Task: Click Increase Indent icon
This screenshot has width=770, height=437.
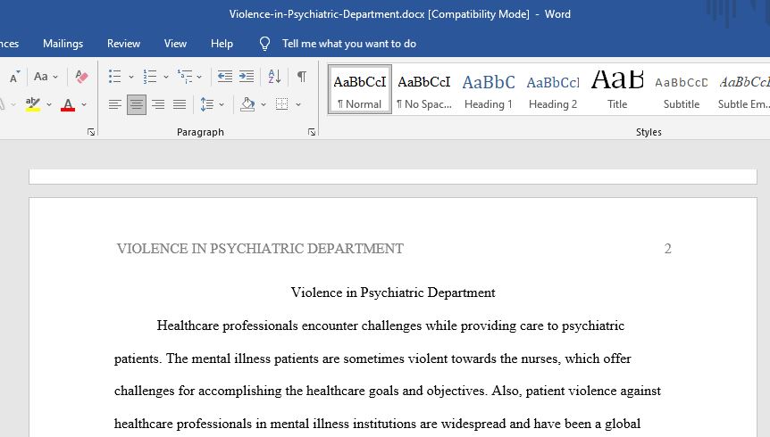Action: 246,77
